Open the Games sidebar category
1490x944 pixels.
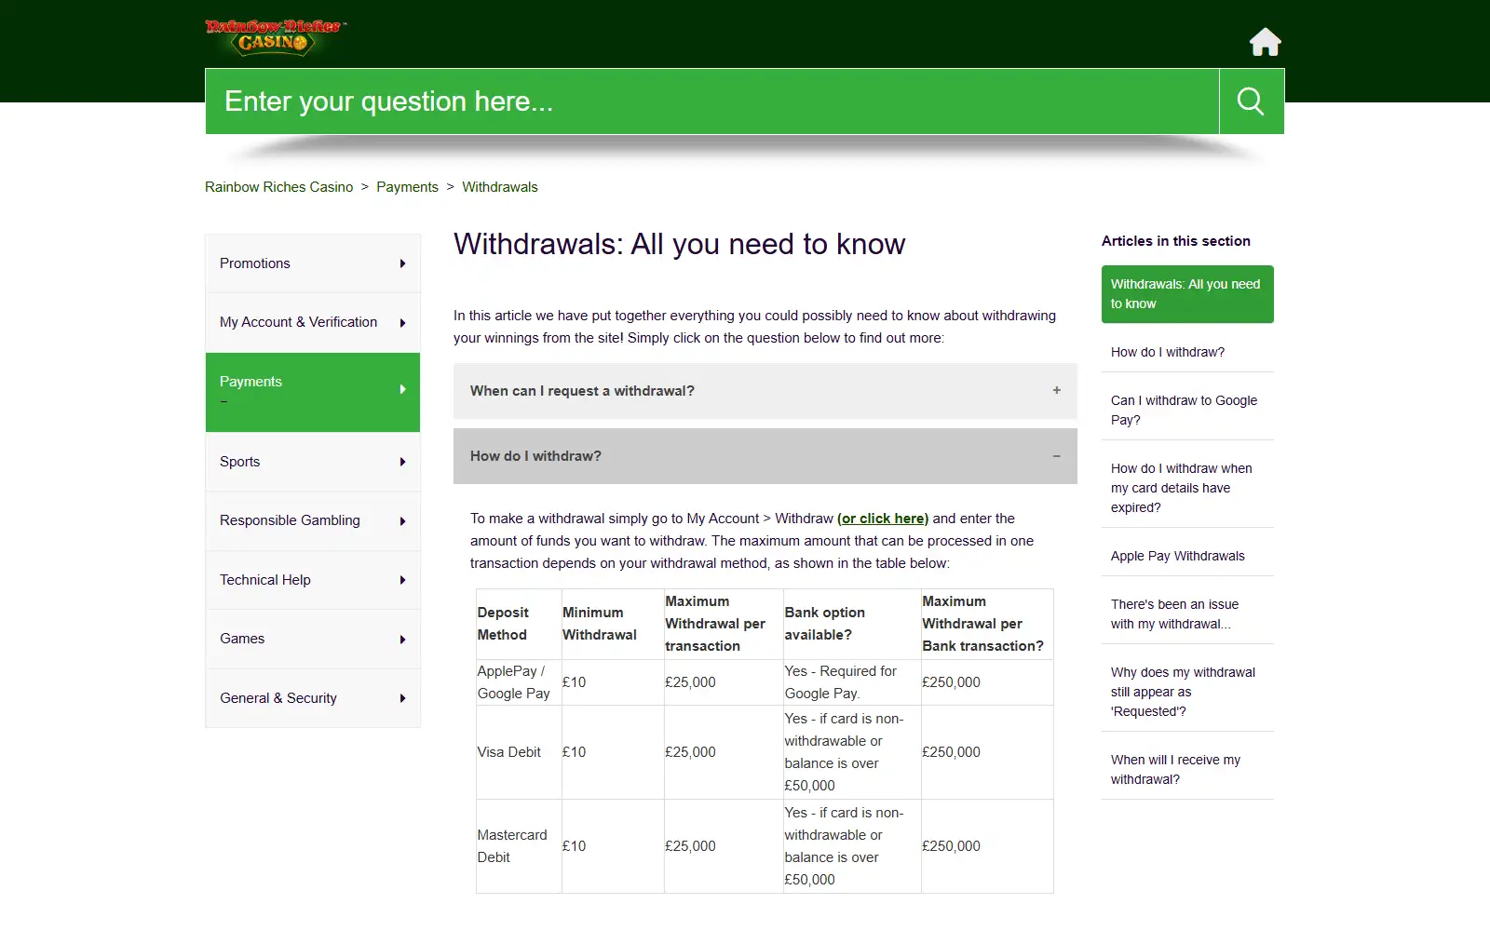313,639
